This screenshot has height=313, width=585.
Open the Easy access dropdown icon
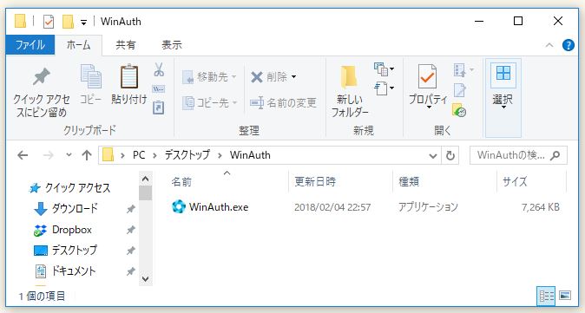pos(384,88)
